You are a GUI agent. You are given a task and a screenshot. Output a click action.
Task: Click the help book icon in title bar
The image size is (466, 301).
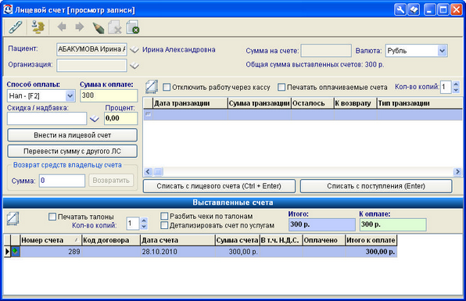[414, 10]
